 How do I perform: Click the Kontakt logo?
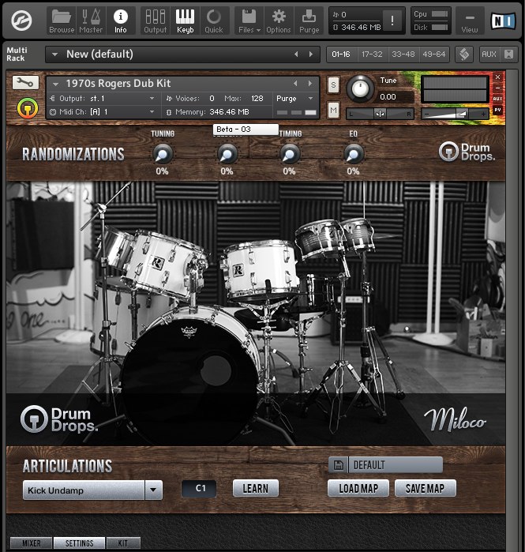pos(21,21)
